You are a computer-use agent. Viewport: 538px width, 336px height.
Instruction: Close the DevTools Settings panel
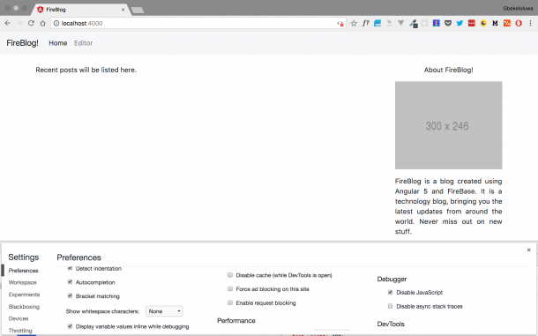tap(528, 250)
